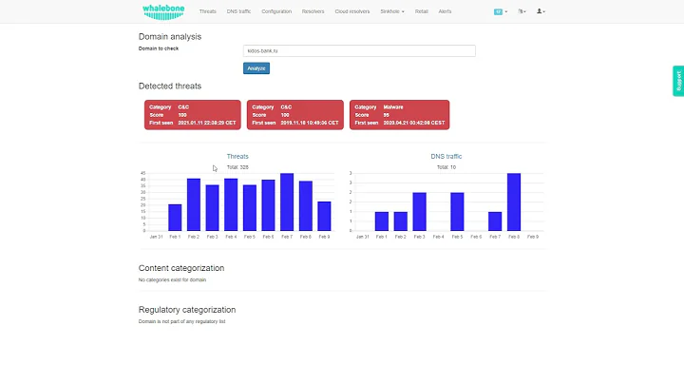
Task: Open the Threats chart title link
Action: 237,156
